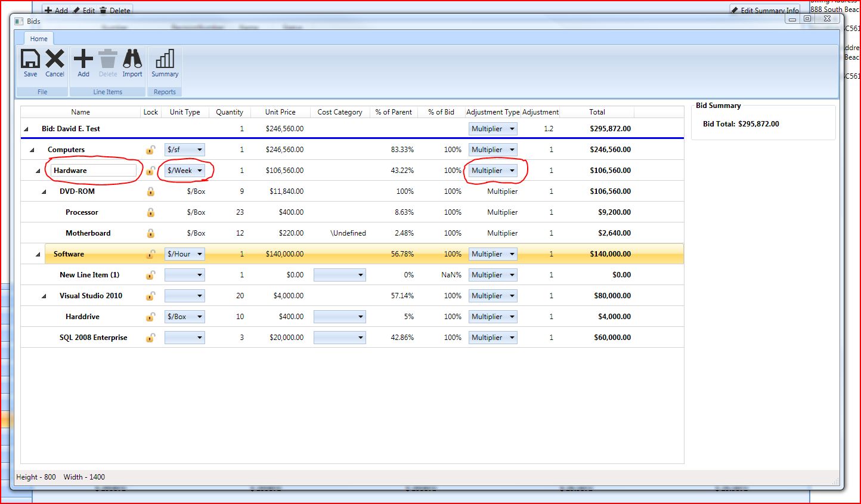Screen dimensions: 861x504
Task: Click the Bids window title icon
Action: [x=19, y=21]
